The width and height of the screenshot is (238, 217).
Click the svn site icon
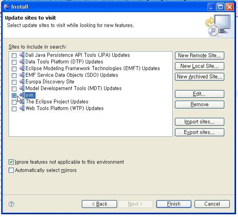pyautogui.click(x=22, y=95)
